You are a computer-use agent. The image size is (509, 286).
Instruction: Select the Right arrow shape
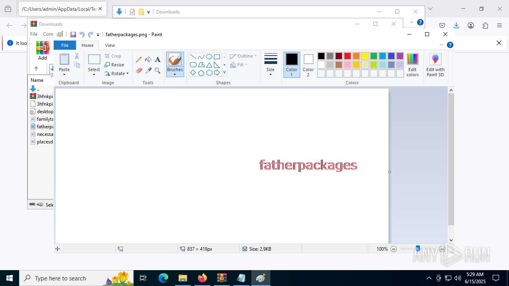pyautogui.click(x=217, y=73)
